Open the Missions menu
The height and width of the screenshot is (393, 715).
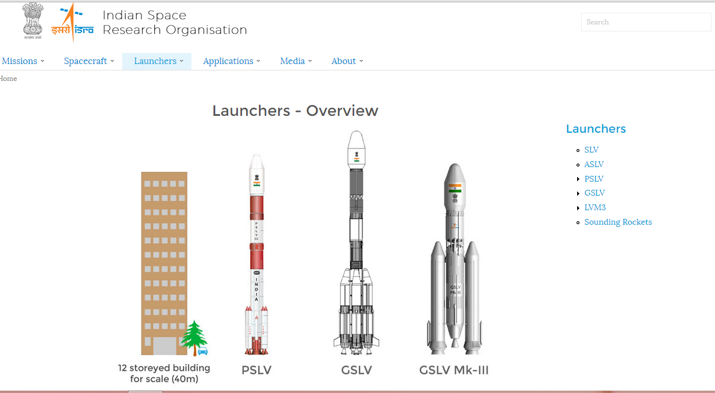coord(20,61)
